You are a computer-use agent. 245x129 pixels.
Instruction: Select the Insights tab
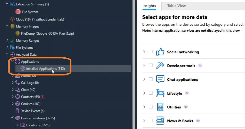(149, 6)
